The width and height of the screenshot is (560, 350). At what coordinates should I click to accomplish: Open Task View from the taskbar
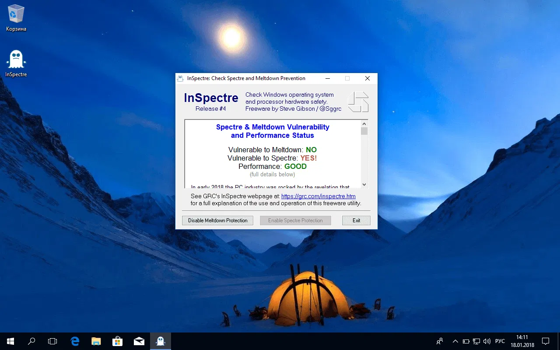point(52,341)
